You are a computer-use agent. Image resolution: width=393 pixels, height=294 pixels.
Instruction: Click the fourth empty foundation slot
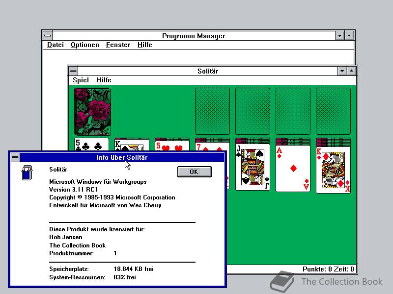pyautogui.click(x=334, y=111)
